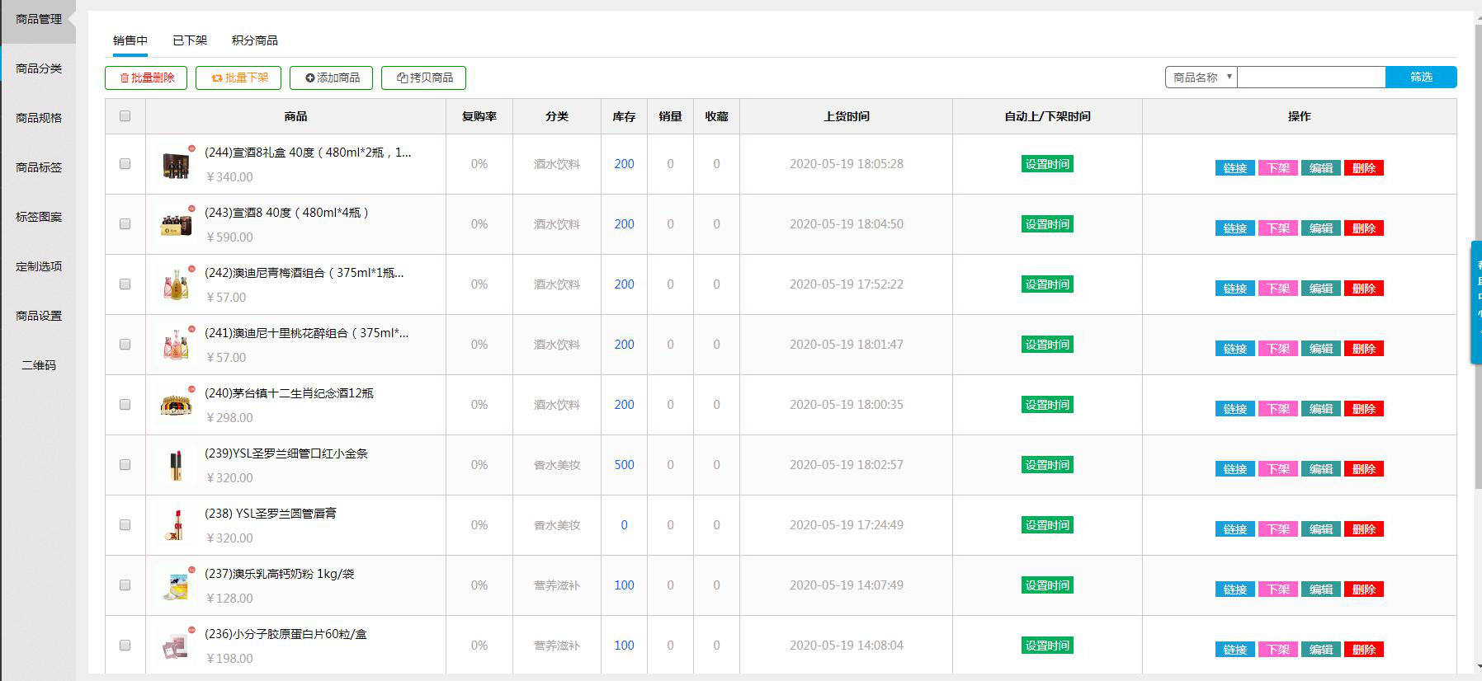Mark checkbox for product 237 奶粉
The height and width of the screenshot is (681, 1482).
coord(125,585)
